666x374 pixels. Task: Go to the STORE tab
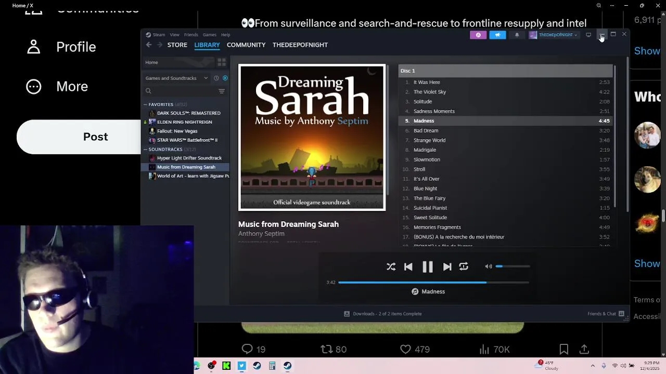tap(177, 45)
